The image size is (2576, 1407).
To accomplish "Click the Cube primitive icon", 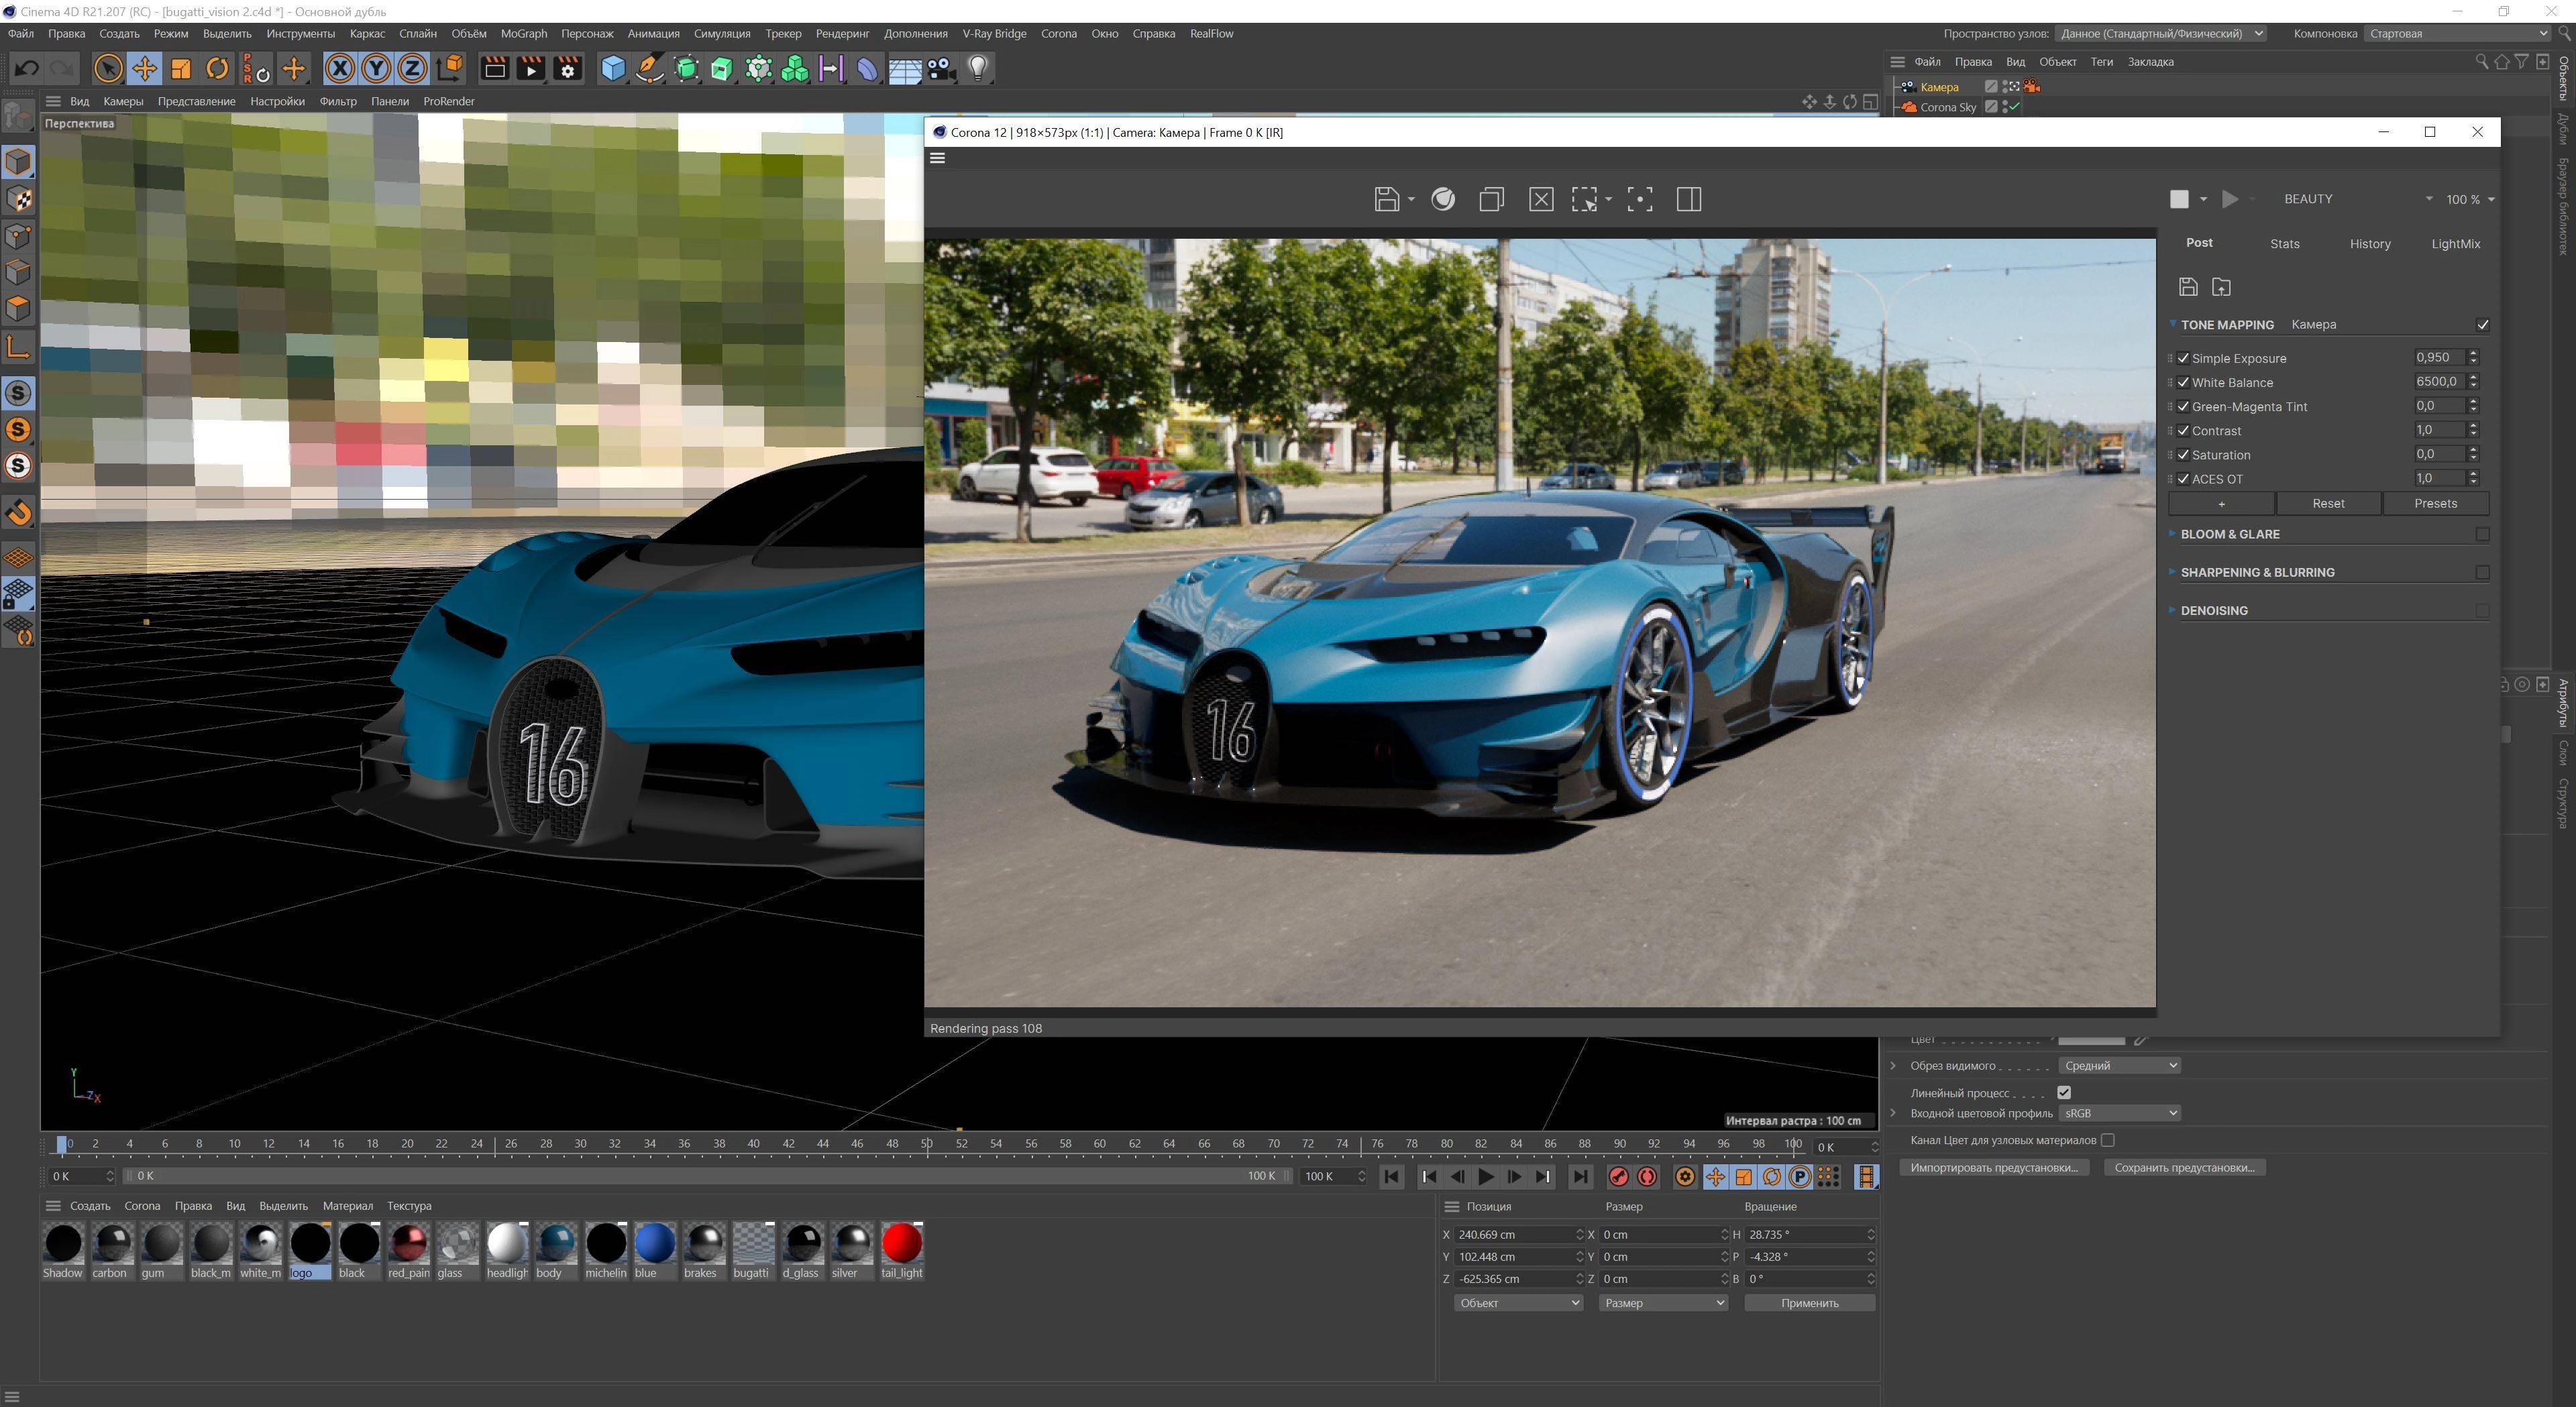I will tap(613, 68).
